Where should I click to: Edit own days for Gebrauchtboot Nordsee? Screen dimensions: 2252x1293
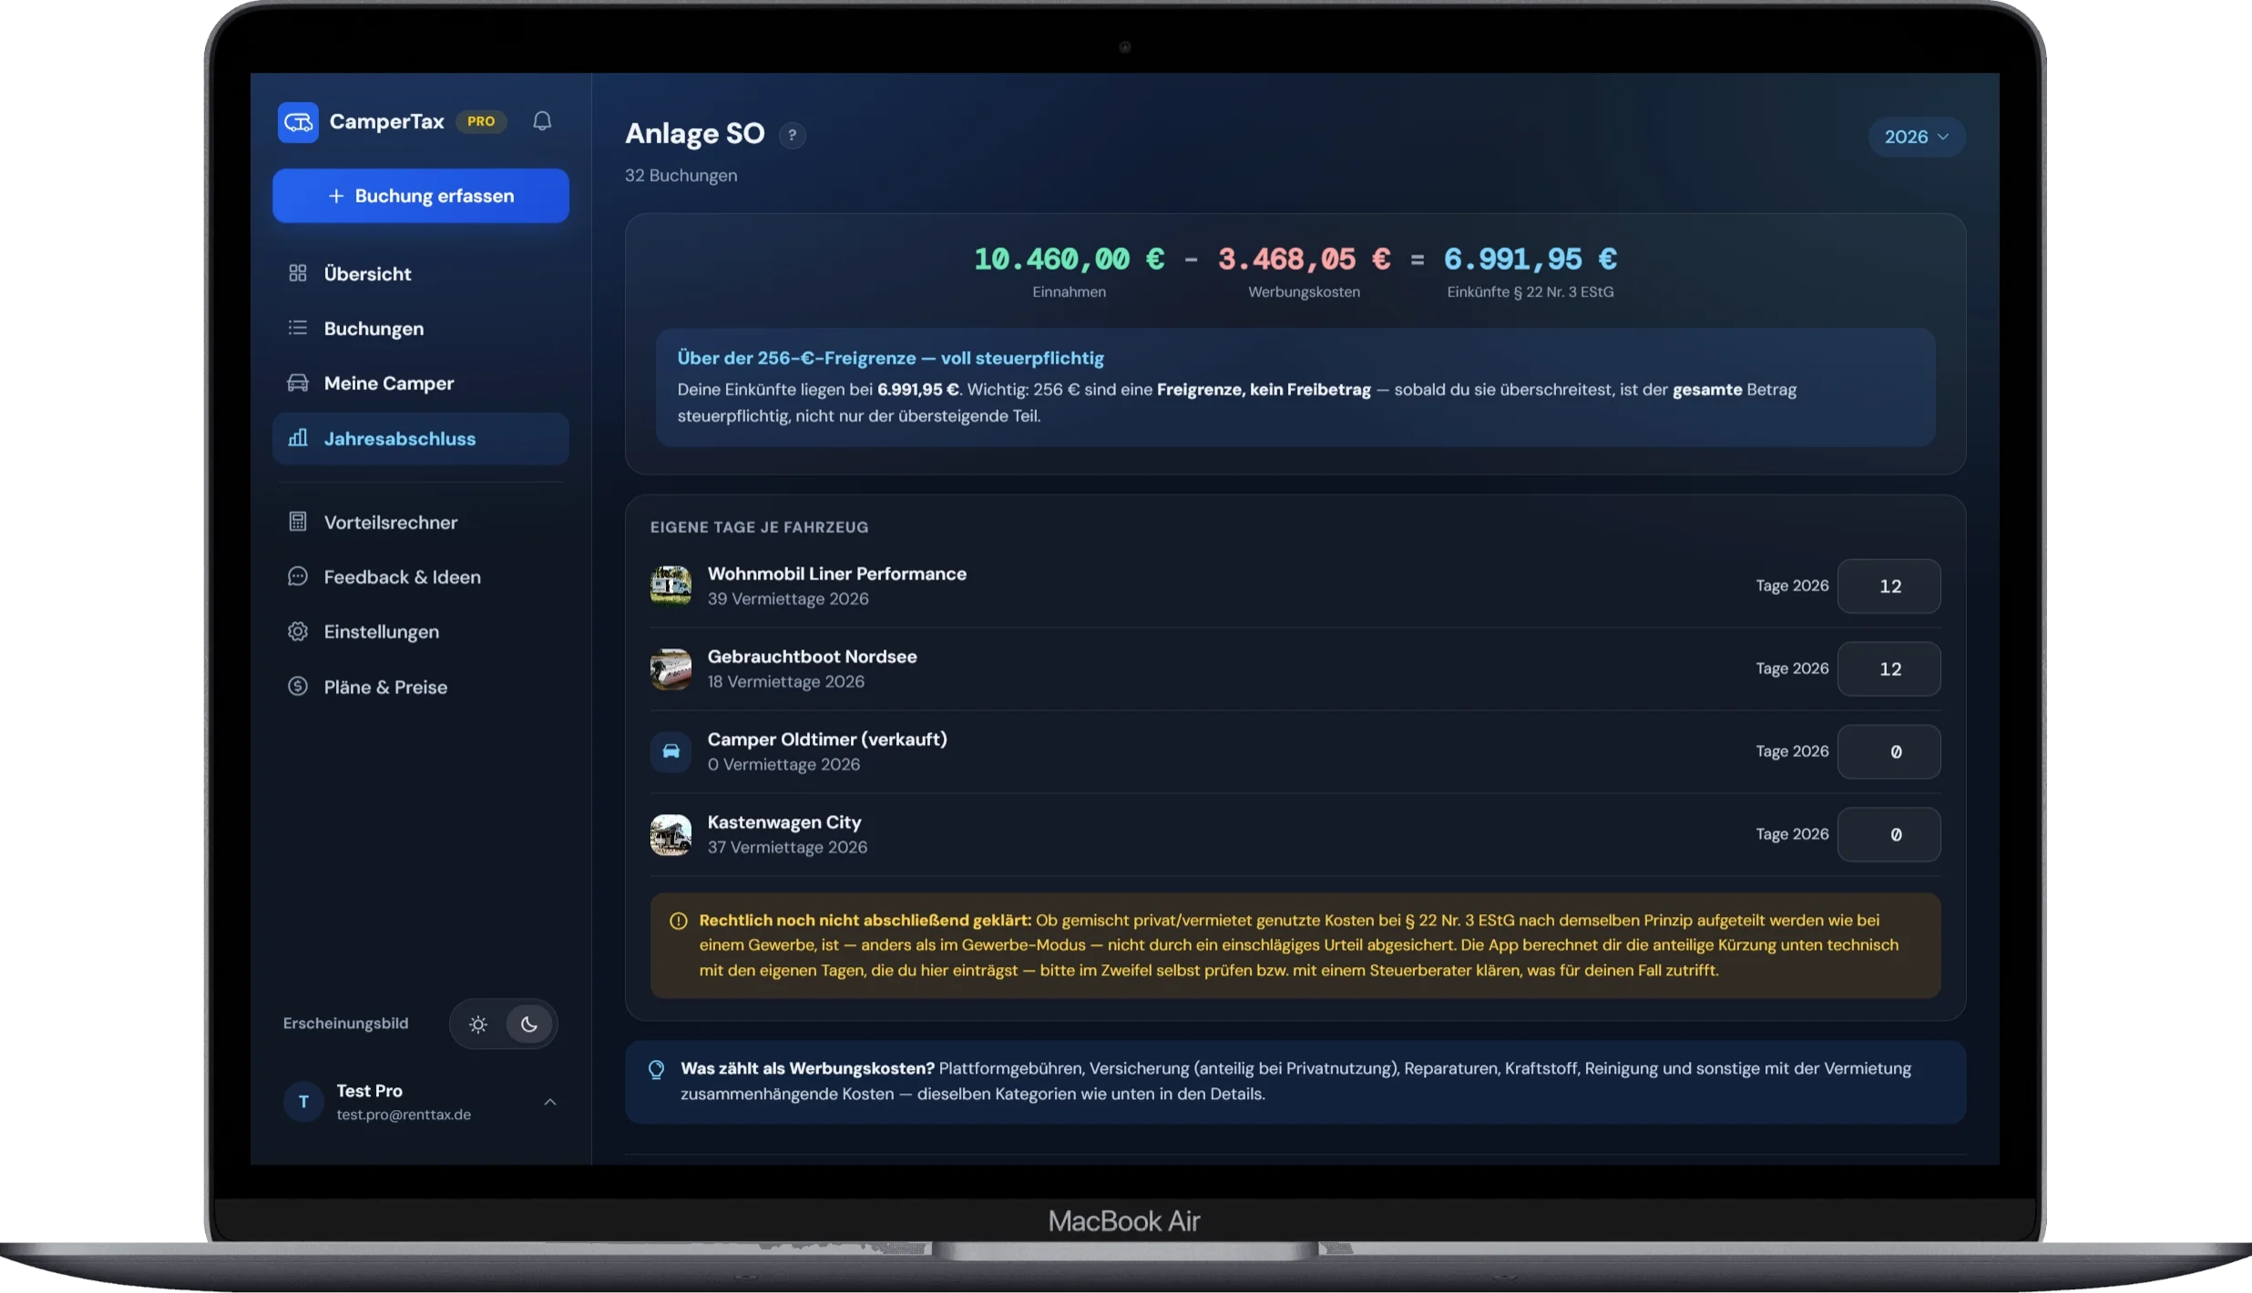(1889, 668)
